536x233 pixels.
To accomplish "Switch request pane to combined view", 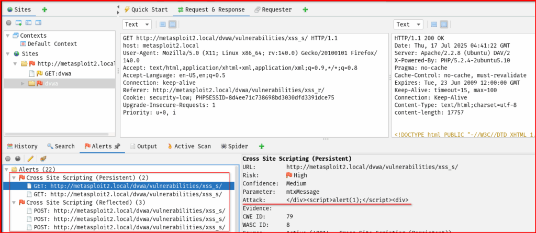I will coord(173,24).
